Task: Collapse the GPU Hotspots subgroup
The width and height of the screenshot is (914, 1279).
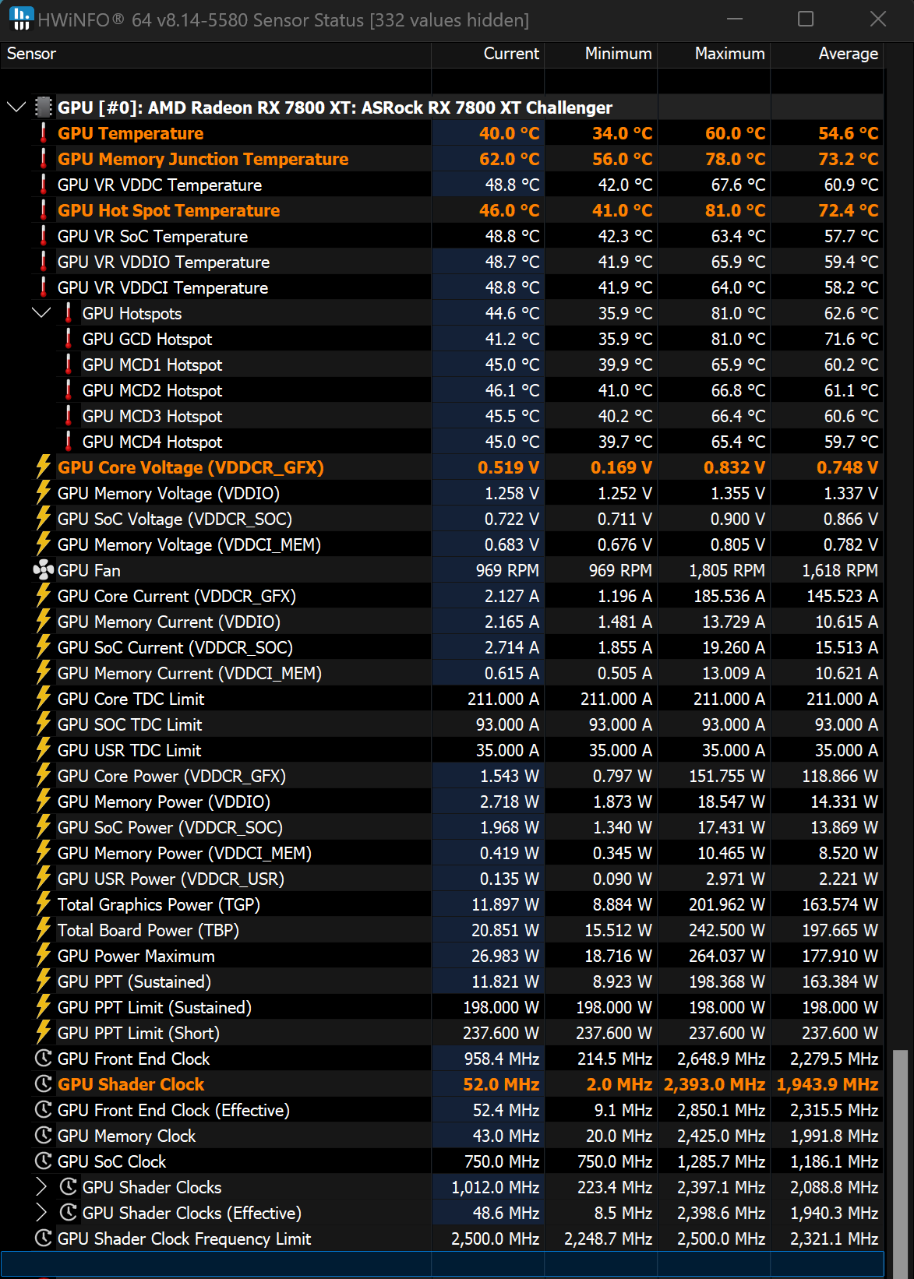Action: coord(41,312)
